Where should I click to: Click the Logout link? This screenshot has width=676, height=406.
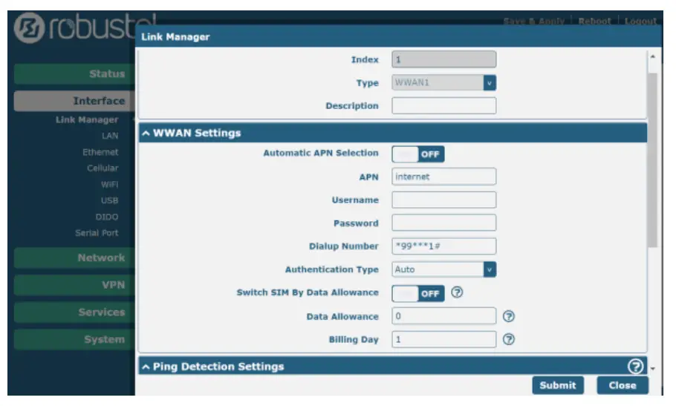[x=640, y=21]
